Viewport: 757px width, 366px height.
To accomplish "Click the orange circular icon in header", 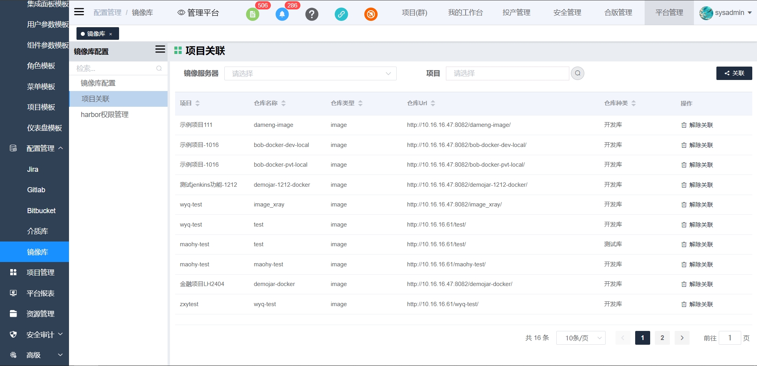I will [x=371, y=15].
